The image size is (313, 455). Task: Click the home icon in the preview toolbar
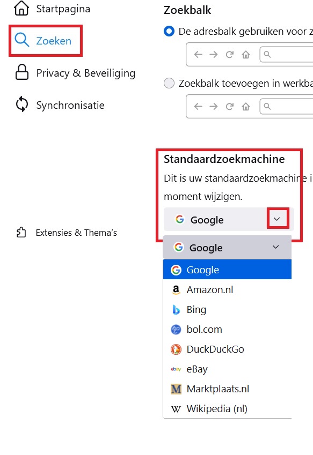click(x=245, y=54)
